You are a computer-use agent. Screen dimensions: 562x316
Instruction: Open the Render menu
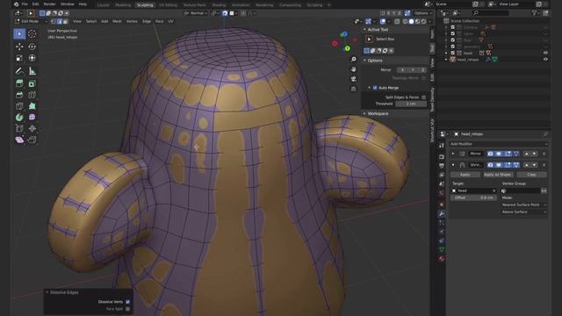(x=49, y=4)
